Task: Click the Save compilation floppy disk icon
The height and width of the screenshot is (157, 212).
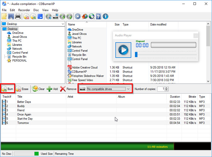Action: 11,16
